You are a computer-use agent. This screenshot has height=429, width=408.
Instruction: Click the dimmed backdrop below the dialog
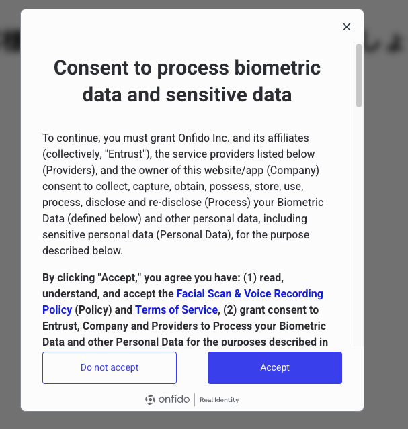pyautogui.click(x=204, y=420)
